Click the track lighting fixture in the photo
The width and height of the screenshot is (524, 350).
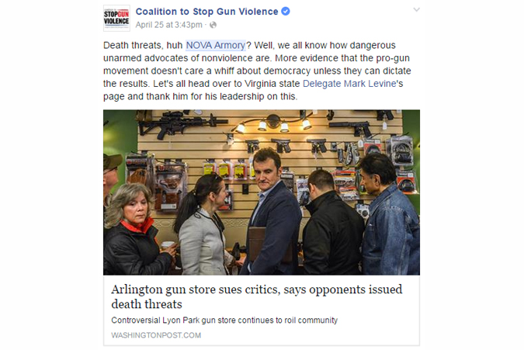pos(272,123)
